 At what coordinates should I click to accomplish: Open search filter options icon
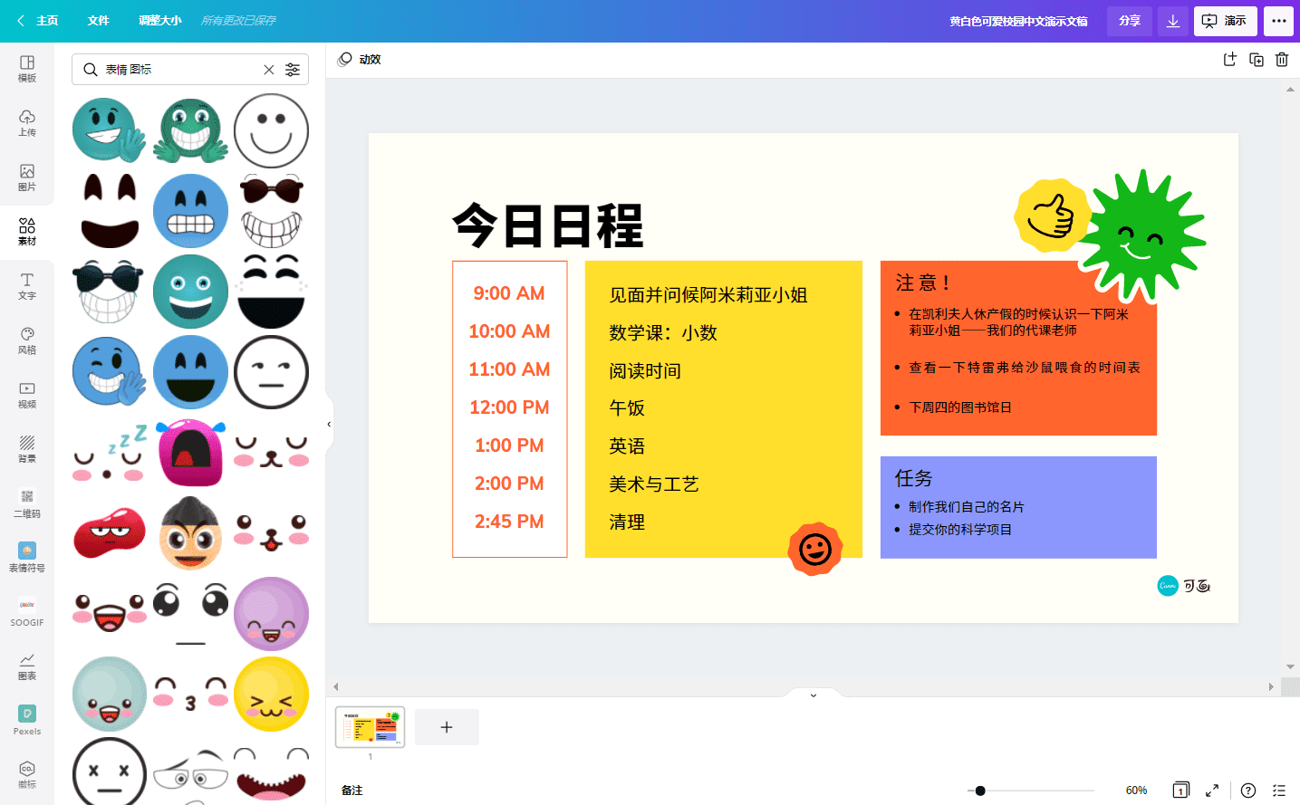pos(293,70)
